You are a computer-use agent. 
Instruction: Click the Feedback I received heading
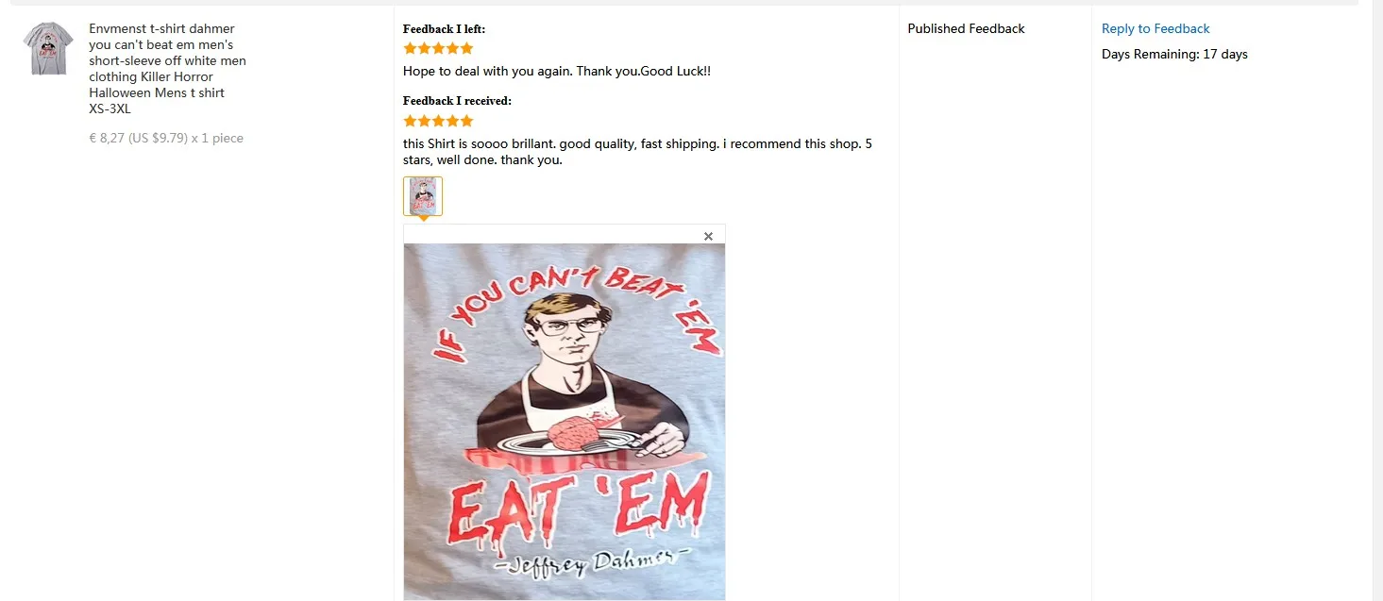457,101
